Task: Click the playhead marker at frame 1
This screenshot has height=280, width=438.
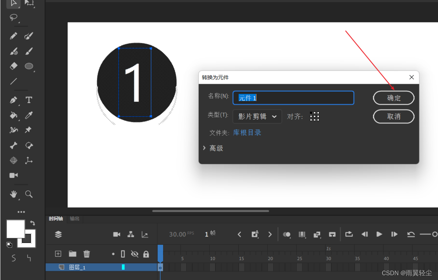Action: pos(160,253)
